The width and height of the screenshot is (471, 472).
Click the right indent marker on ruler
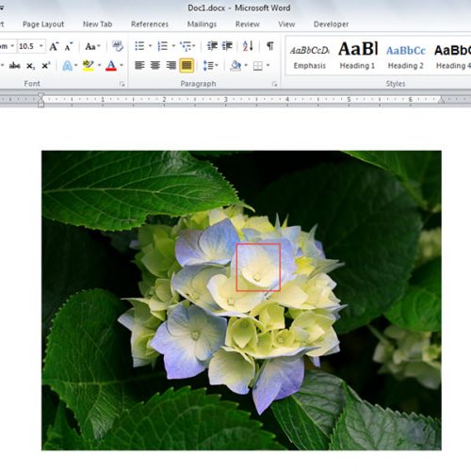(441, 101)
